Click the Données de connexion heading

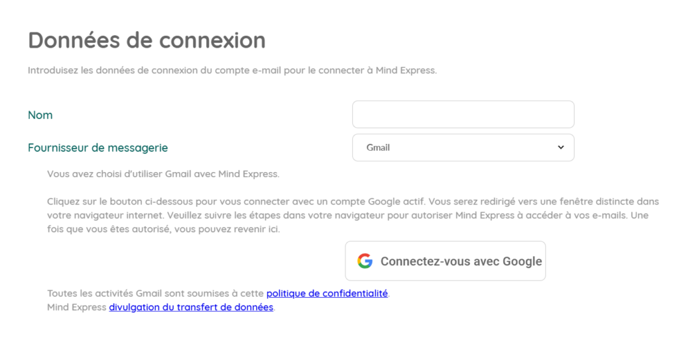[147, 40]
